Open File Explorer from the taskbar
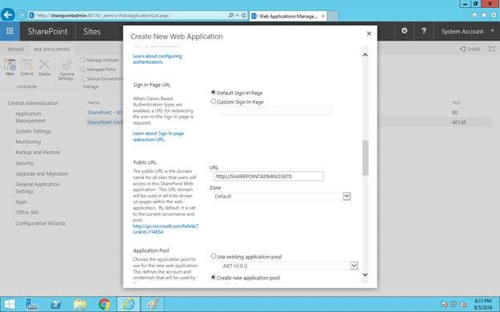Image resolution: width=500 pixels, height=312 pixels. click(80, 304)
